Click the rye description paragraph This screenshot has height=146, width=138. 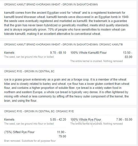tap(67, 90)
